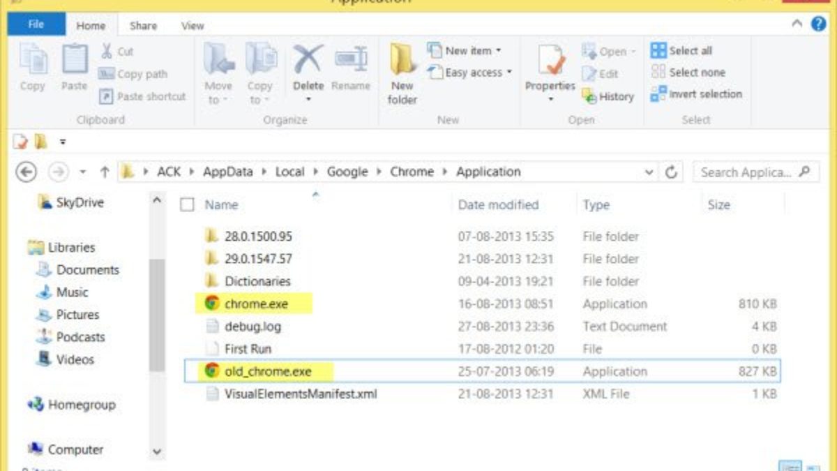837x471 pixels.
Task: Open Podcasts library
Action: click(x=71, y=336)
